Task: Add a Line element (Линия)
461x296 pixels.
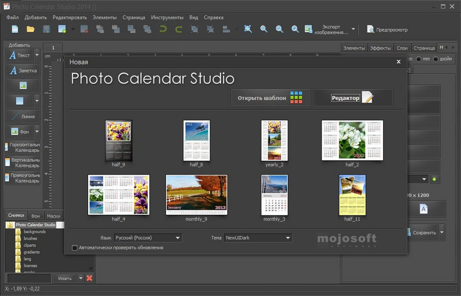Action: [x=23, y=116]
